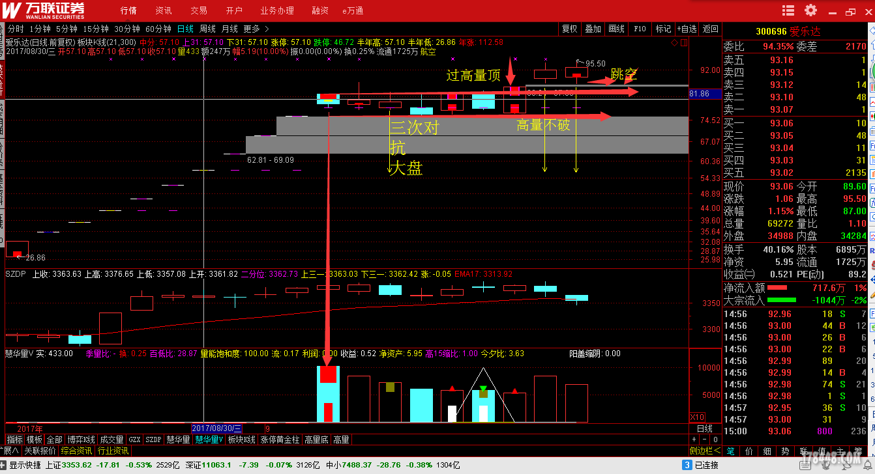Click the 画线 drawing button
Viewport: 875px width, 474px height.
pyautogui.click(x=616, y=29)
